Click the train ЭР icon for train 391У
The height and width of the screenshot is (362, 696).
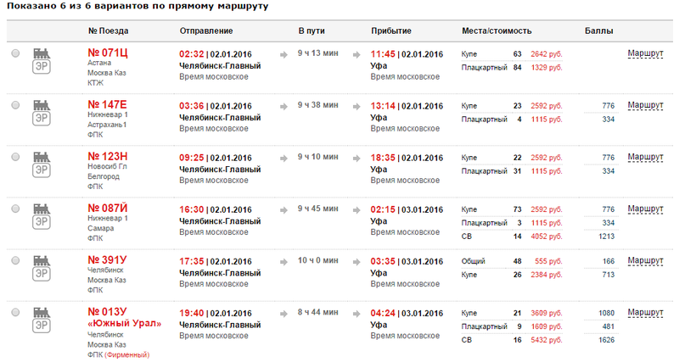tap(40, 268)
